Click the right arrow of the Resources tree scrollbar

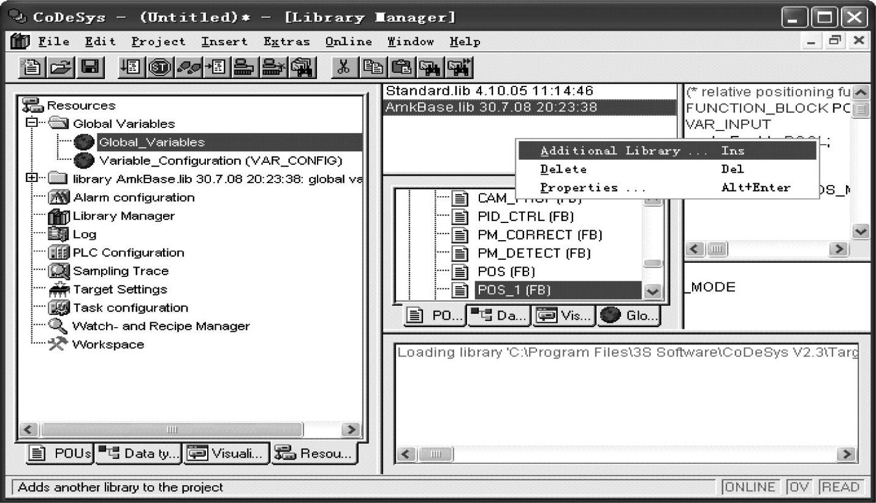[352, 429]
